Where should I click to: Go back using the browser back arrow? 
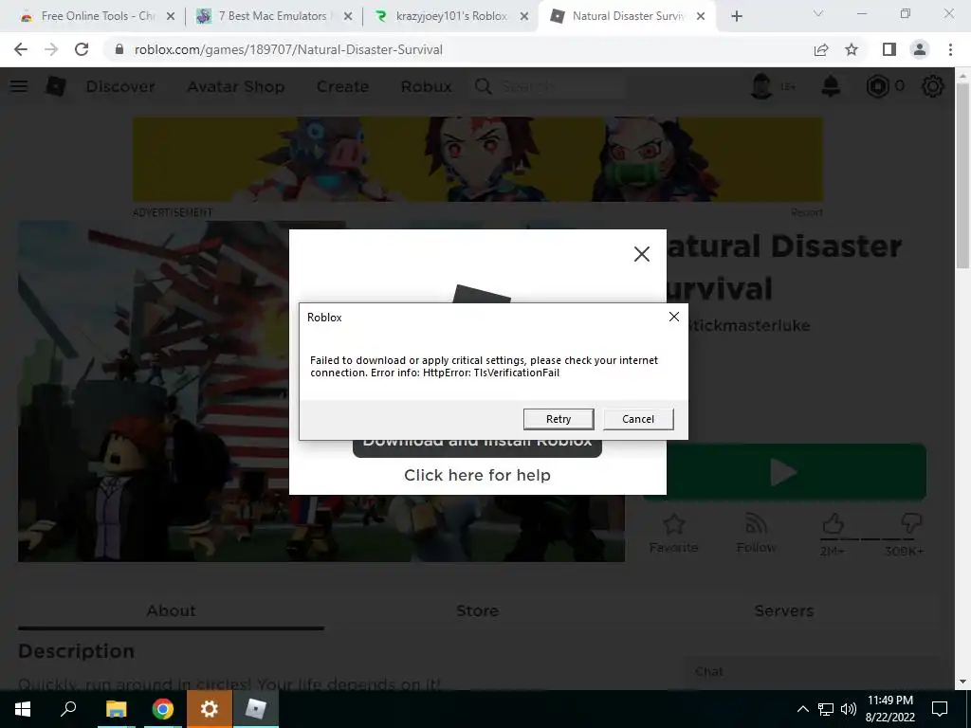21,49
